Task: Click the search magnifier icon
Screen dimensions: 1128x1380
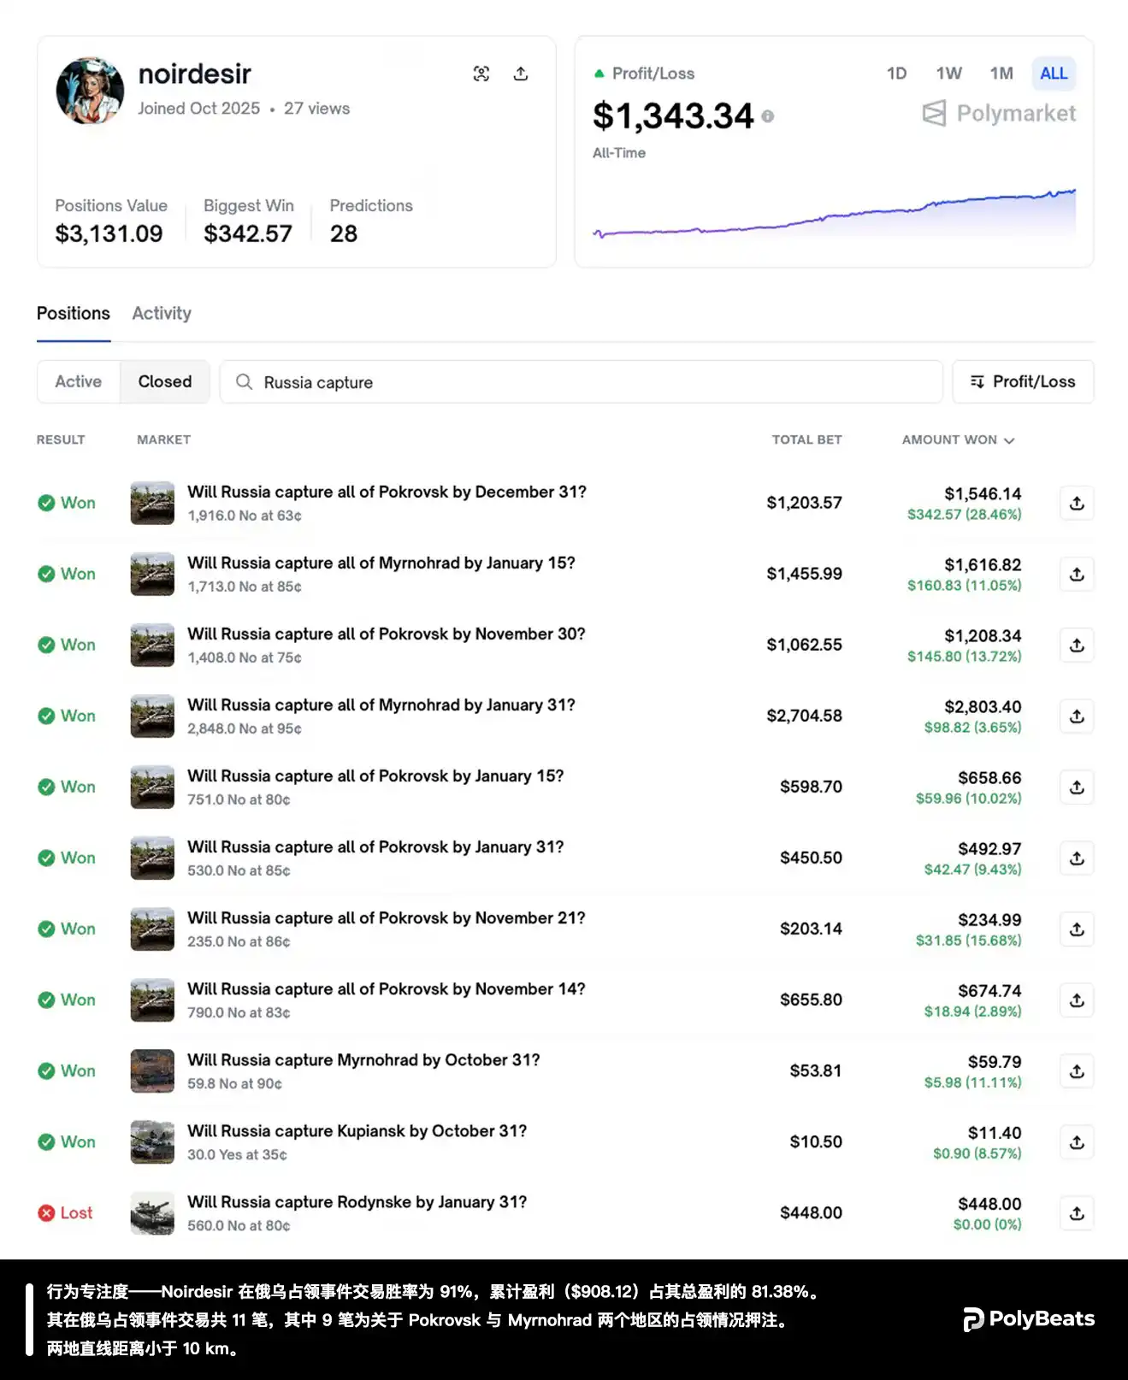Action: [x=244, y=382]
